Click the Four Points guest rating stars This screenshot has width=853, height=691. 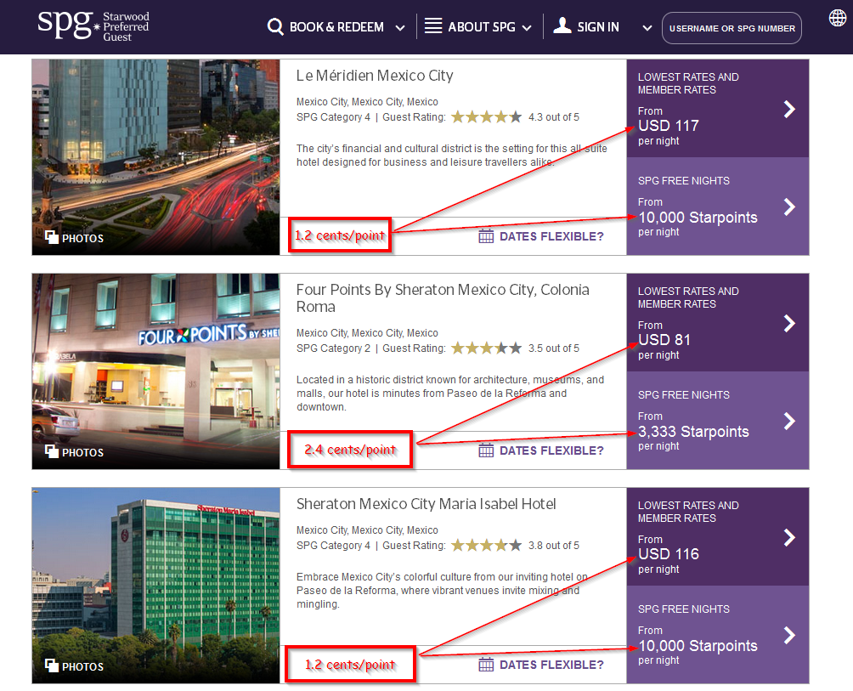[x=486, y=348]
